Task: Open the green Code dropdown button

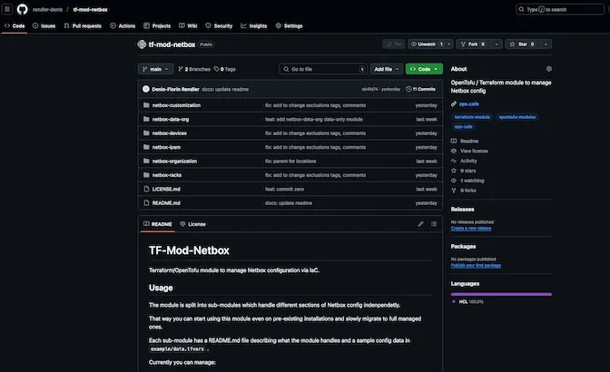Action: pyautogui.click(x=424, y=69)
